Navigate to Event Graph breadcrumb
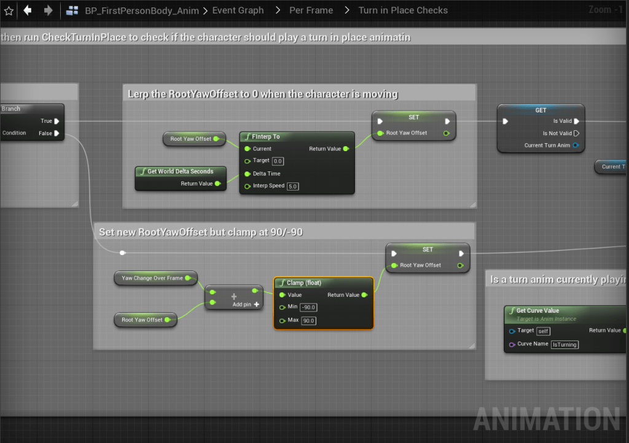The width and height of the screenshot is (629, 443). pos(238,10)
